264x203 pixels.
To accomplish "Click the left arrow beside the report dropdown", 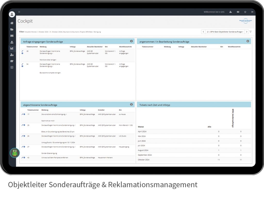I will 203,32.
